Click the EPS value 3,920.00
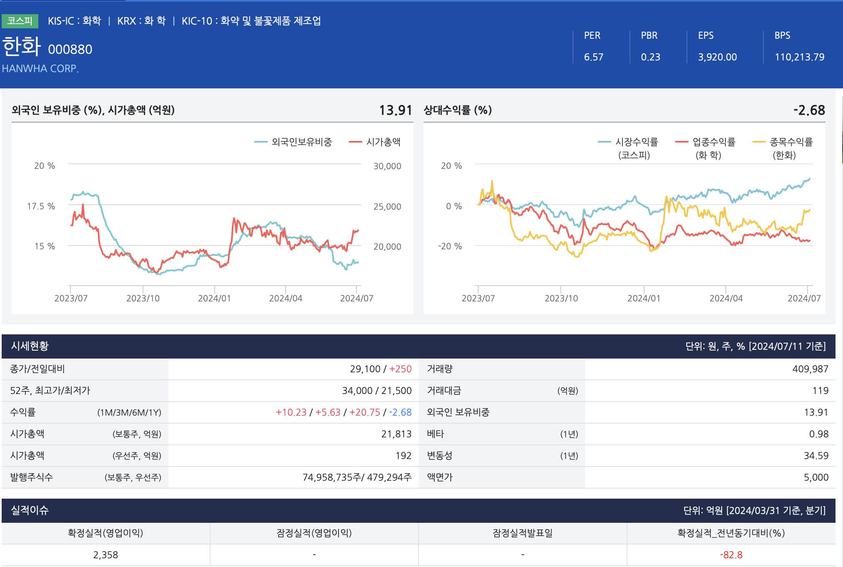Image resolution: width=843 pixels, height=567 pixels. [717, 57]
